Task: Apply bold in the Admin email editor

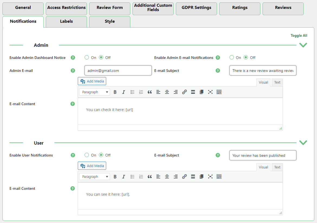Action: tap(115, 92)
